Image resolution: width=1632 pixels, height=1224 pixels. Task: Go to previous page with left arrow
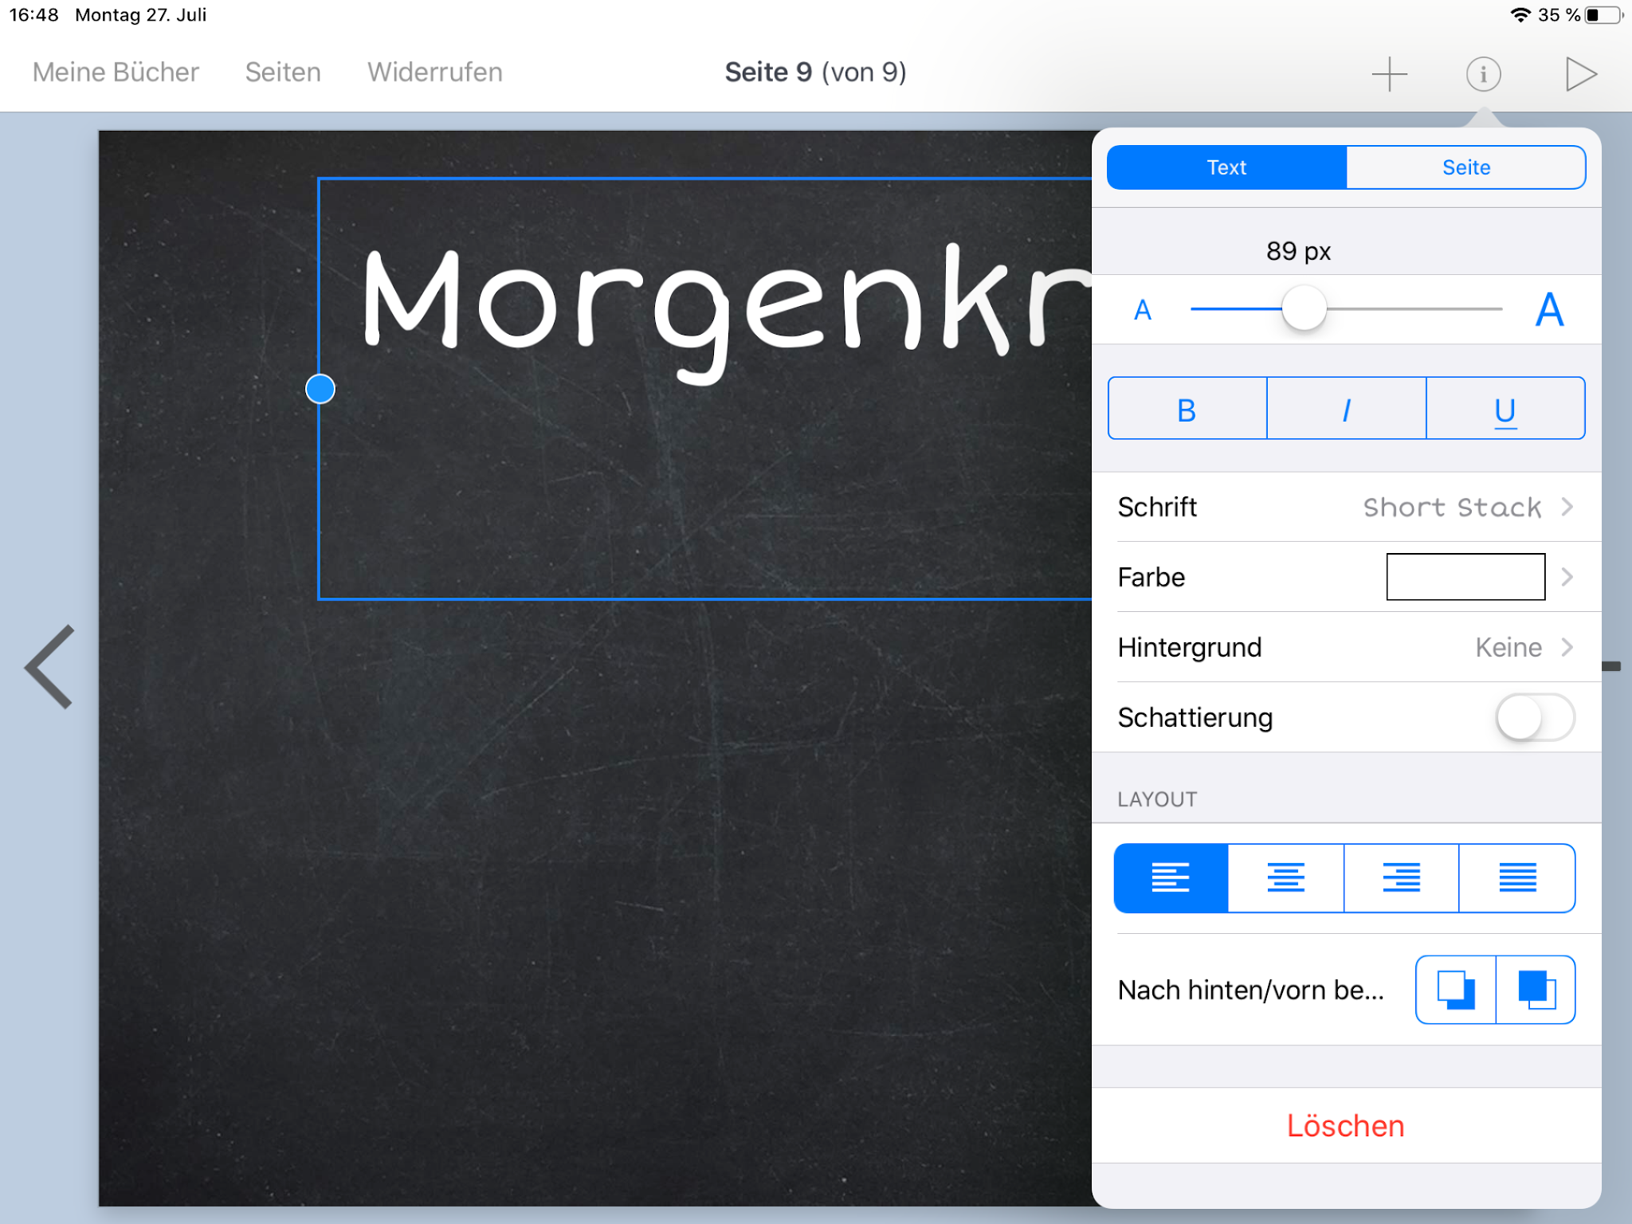click(x=49, y=666)
